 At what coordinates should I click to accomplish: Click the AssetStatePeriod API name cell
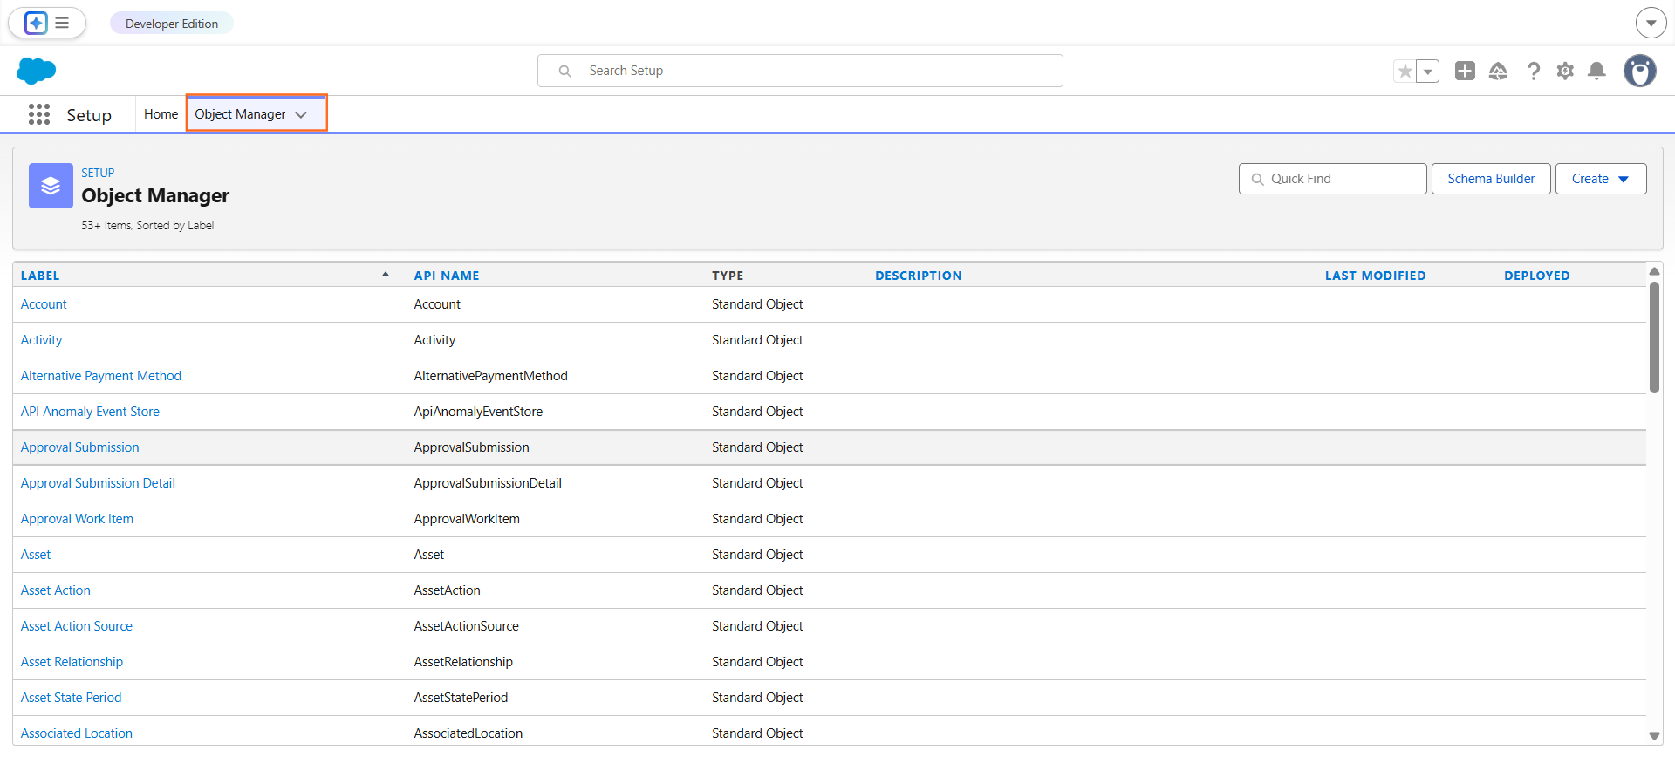point(461,698)
